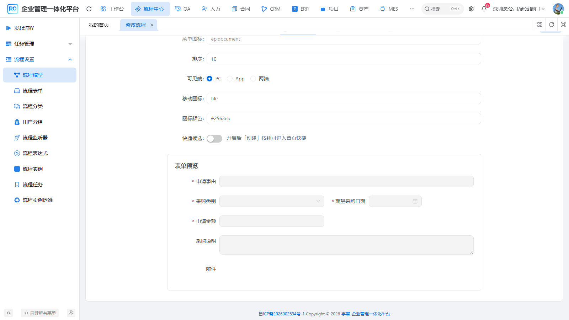Toggle content fullscreen icon
The image size is (569, 320).
(x=563, y=25)
